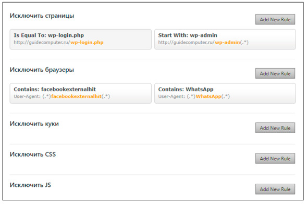Click the 'Исключить JS' heading

click(30, 185)
